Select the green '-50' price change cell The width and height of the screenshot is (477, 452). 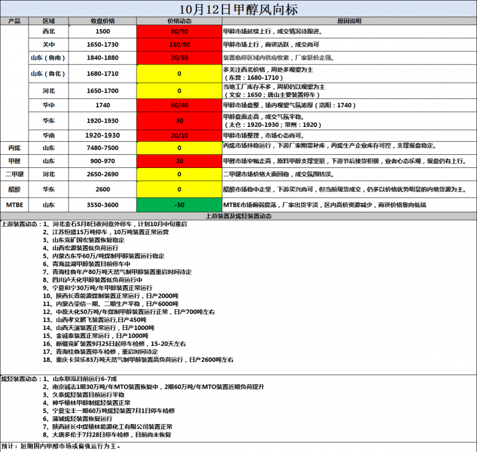click(179, 205)
